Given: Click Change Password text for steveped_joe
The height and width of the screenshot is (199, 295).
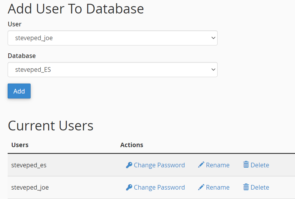Looking at the screenshot, I should coord(159,188).
